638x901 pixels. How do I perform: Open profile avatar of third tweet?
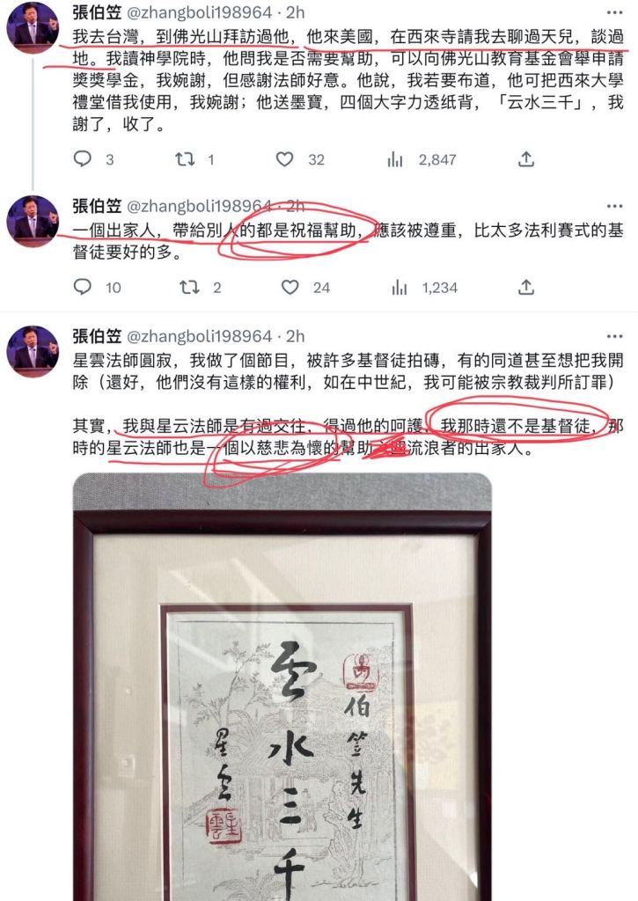point(33,351)
